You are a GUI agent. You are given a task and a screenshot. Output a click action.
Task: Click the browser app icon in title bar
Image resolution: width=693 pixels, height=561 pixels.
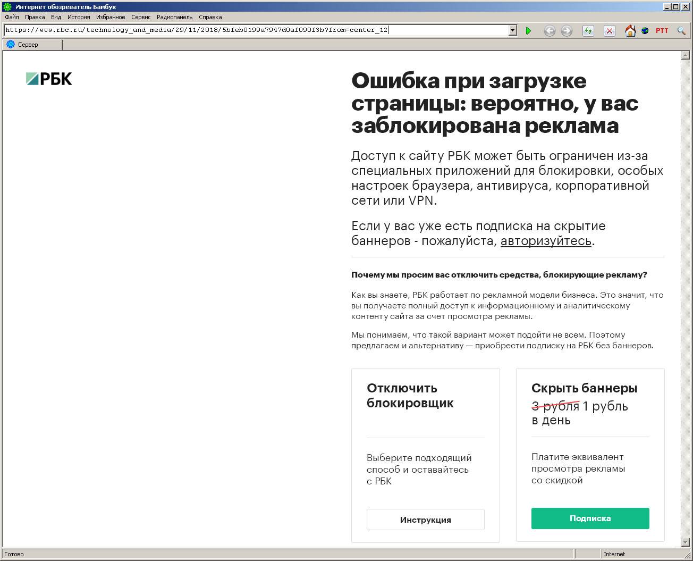click(x=7, y=7)
